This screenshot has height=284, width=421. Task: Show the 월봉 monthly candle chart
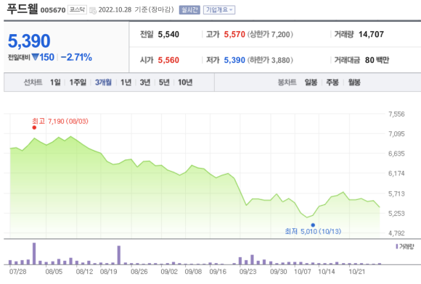[x=354, y=83]
